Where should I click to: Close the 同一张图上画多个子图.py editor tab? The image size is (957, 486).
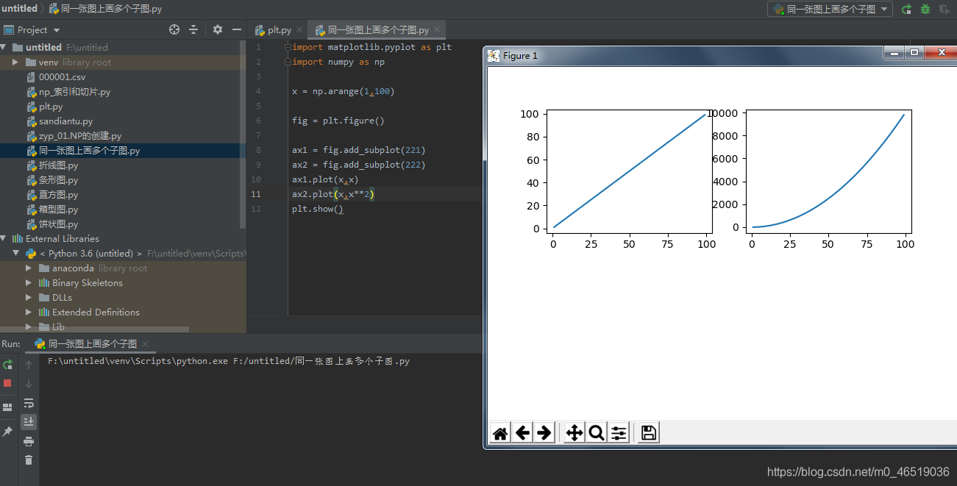(438, 30)
